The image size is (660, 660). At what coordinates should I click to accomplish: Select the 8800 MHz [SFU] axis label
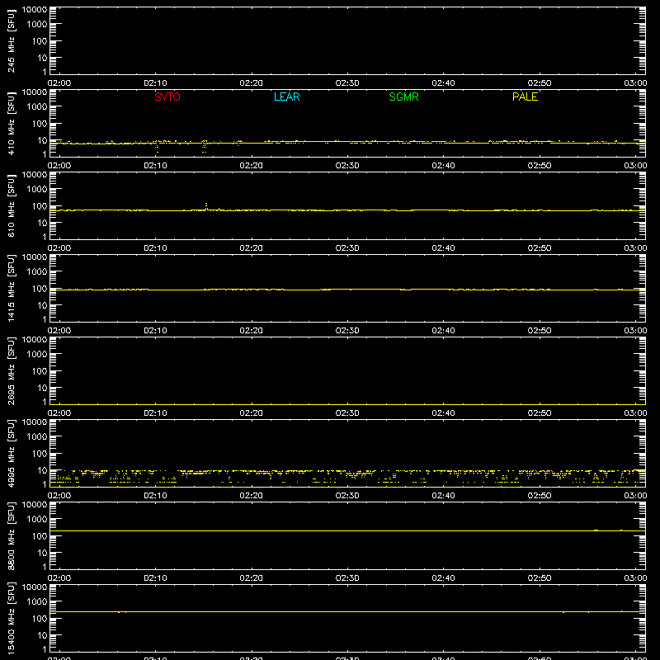coord(11,535)
